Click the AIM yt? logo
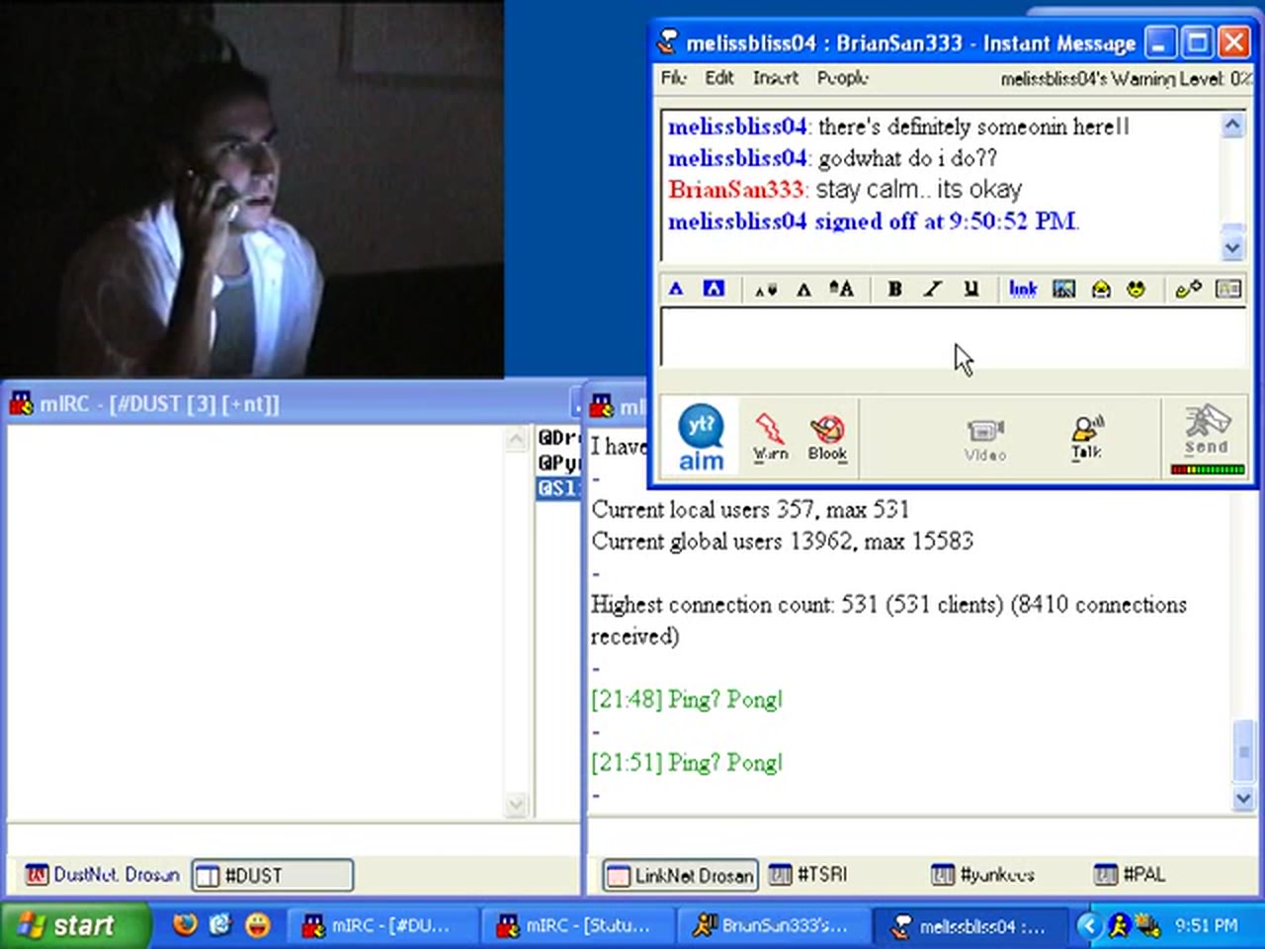 click(x=701, y=438)
